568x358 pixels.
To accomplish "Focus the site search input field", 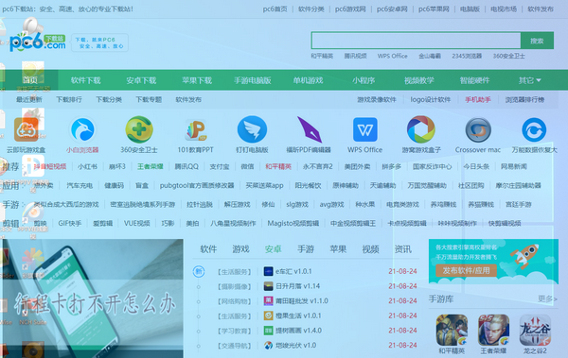I will point(416,41).
